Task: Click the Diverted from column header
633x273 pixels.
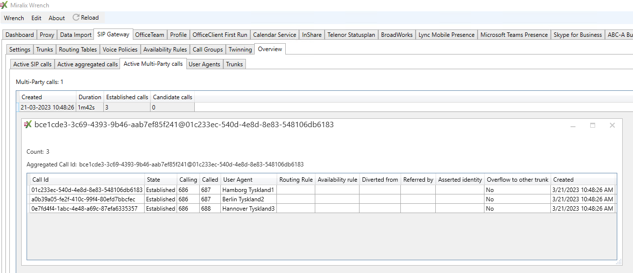Action: tap(380, 180)
